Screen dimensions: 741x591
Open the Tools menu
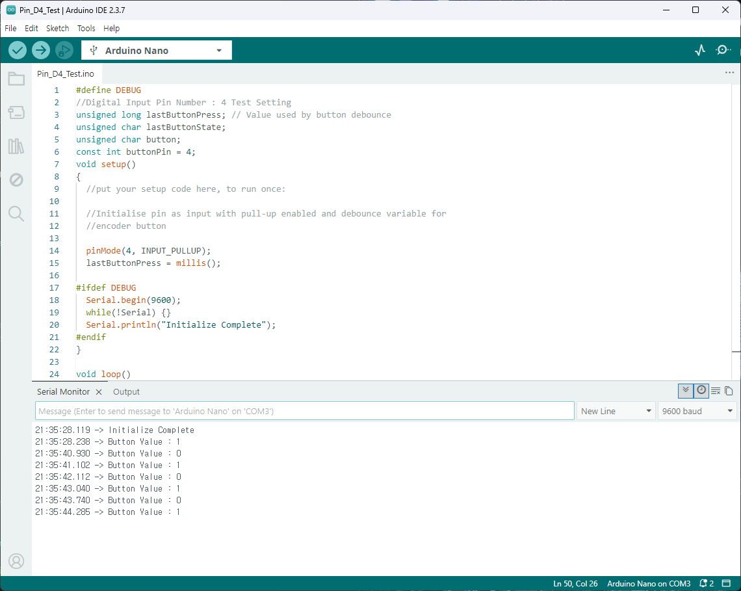pyautogui.click(x=86, y=29)
